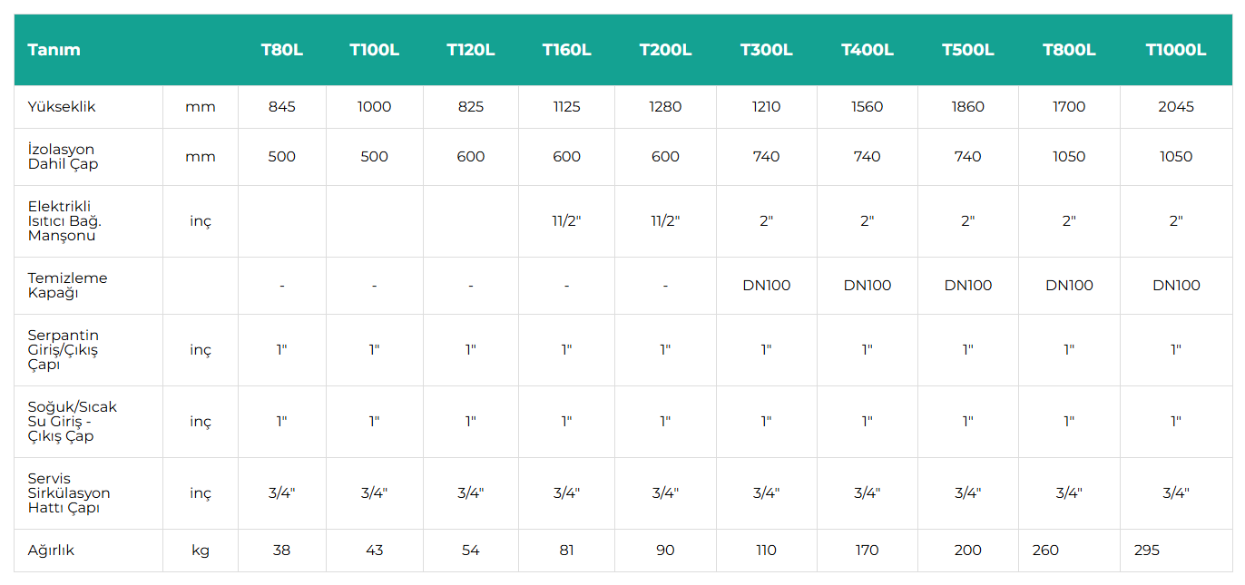Select the İzolasyon Dahil Çap row label
This screenshot has height=585, width=1245.
tap(63, 157)
